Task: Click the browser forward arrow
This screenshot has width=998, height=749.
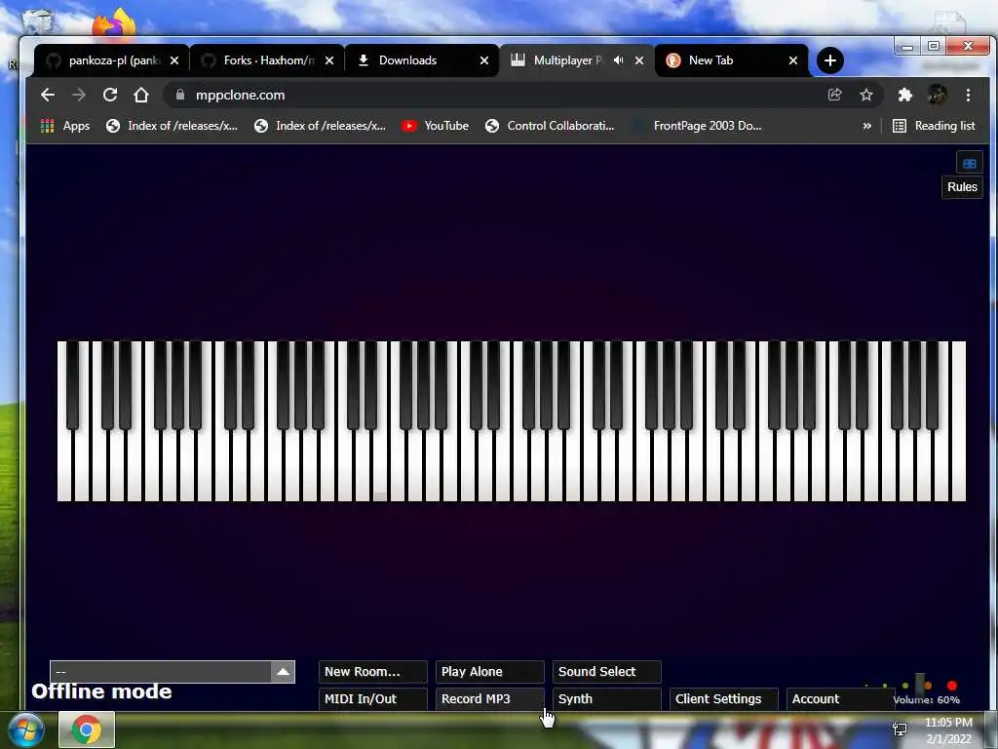Action: coord(79,95)
